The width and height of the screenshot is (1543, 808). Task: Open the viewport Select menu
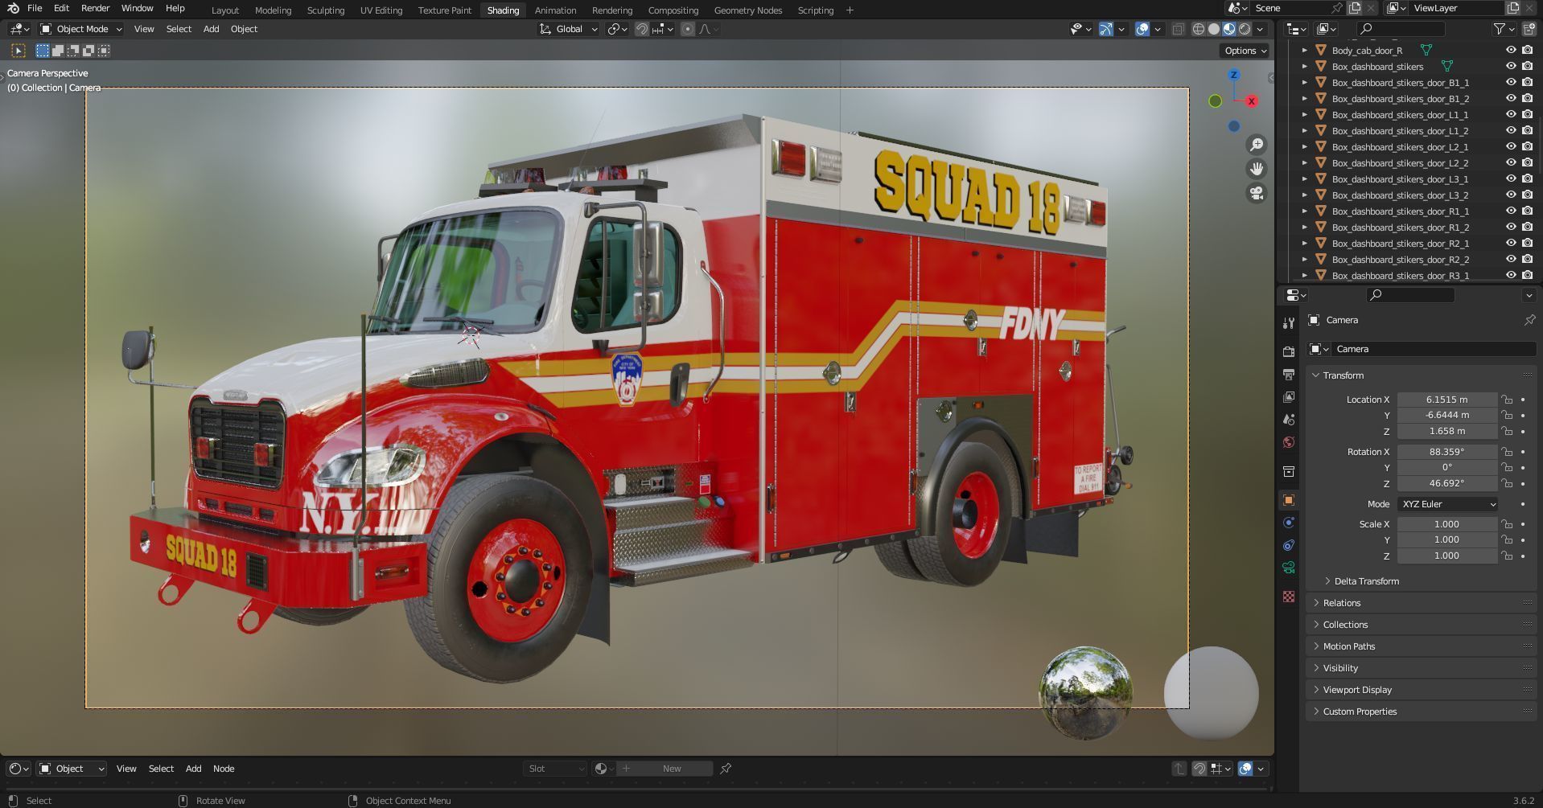(179, 29)
